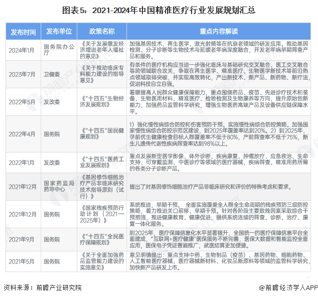This screenshot has height=298, width=318.
Task: Select the 2024年1月 date cell
Action: click(23, 50)
